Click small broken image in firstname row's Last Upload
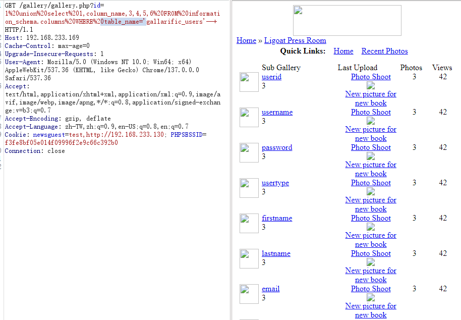Image resolution: width=461 pixels, height=320 pixels. pyautogui.click(x=370, y=227)
